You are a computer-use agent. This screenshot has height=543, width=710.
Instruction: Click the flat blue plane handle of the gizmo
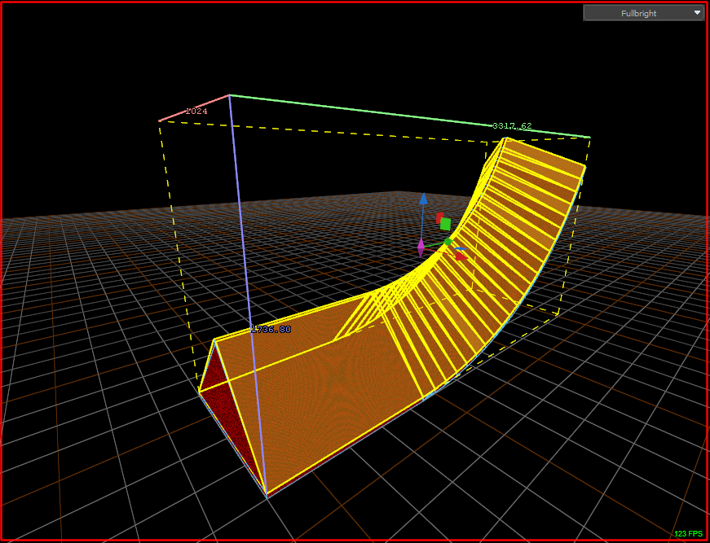[x=461, y=248]
